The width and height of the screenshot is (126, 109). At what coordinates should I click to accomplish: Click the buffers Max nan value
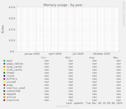coord(119,79)
